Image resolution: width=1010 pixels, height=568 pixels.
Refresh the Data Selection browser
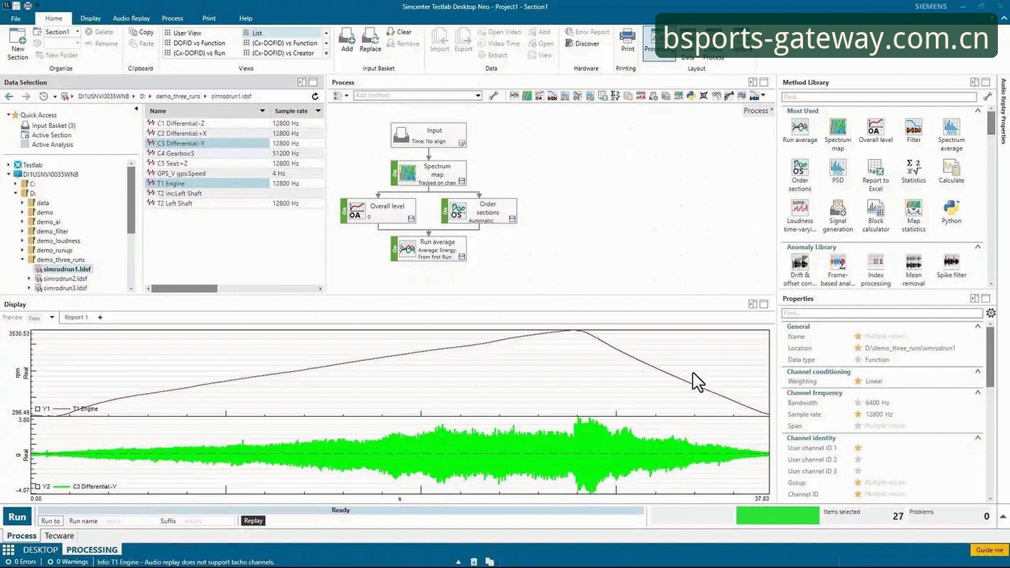point(315,96)
